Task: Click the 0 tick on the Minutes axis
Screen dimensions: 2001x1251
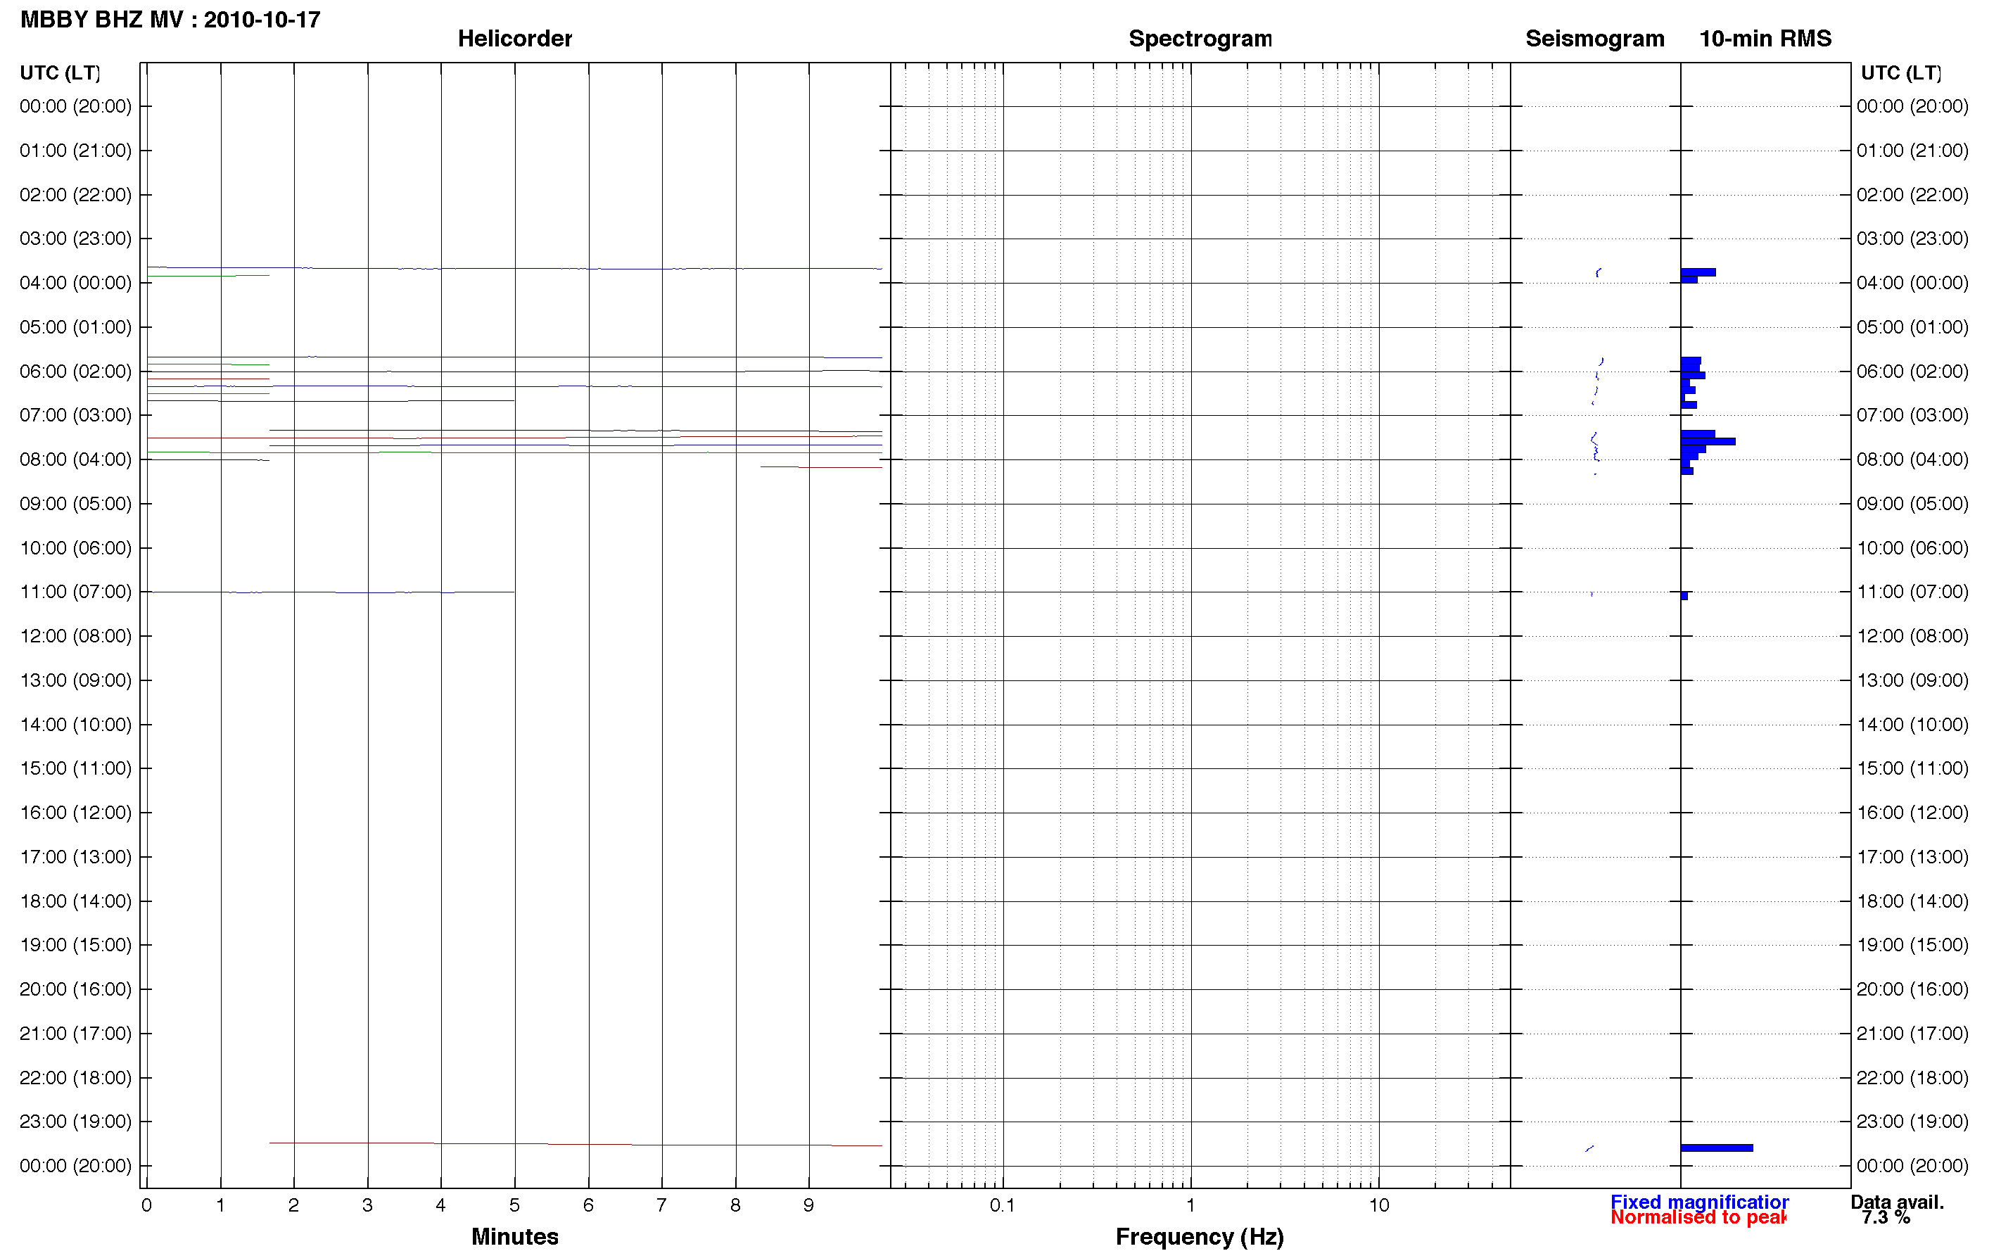Action: 146,1205
